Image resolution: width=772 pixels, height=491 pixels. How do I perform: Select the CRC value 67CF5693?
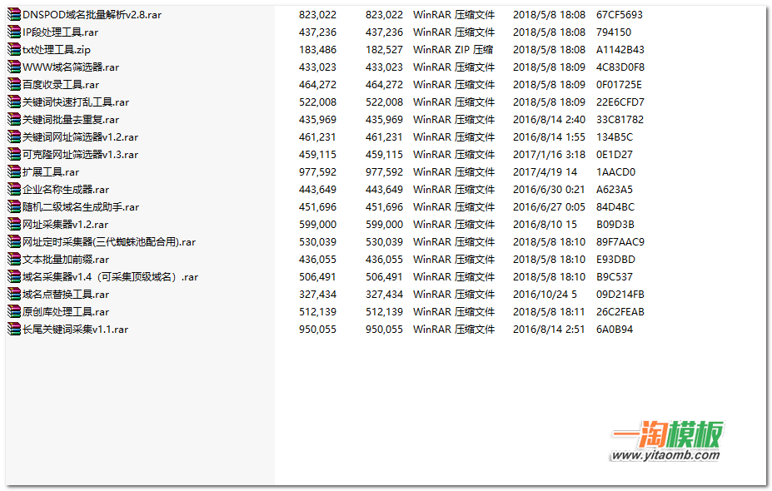620,15
